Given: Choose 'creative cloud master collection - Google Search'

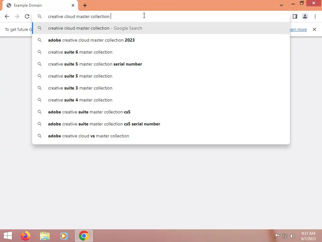Looking at the screenshot, I should (x=161, y=28).
